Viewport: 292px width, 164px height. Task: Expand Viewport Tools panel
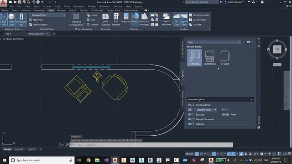14,29
